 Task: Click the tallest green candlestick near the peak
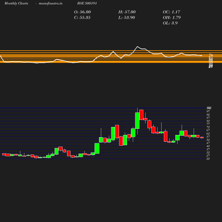tap(137, 120)
